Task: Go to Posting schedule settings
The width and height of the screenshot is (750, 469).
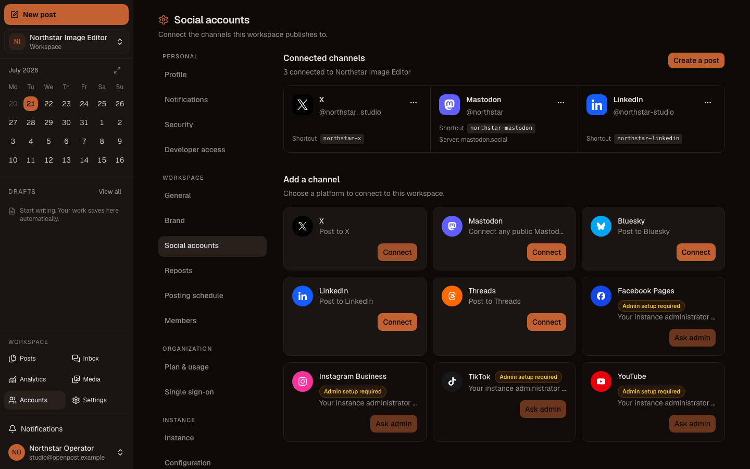Action: [x=213, y=296]
